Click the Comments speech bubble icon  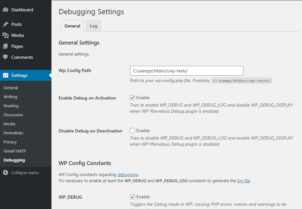click(6, 57)
